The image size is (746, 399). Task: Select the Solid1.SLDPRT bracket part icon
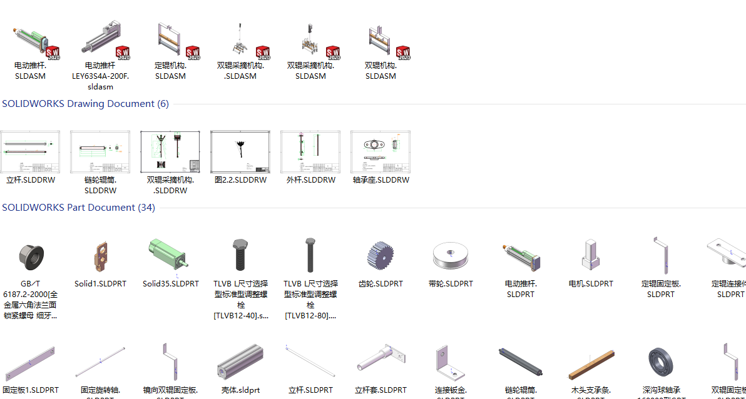pos(101,256)
